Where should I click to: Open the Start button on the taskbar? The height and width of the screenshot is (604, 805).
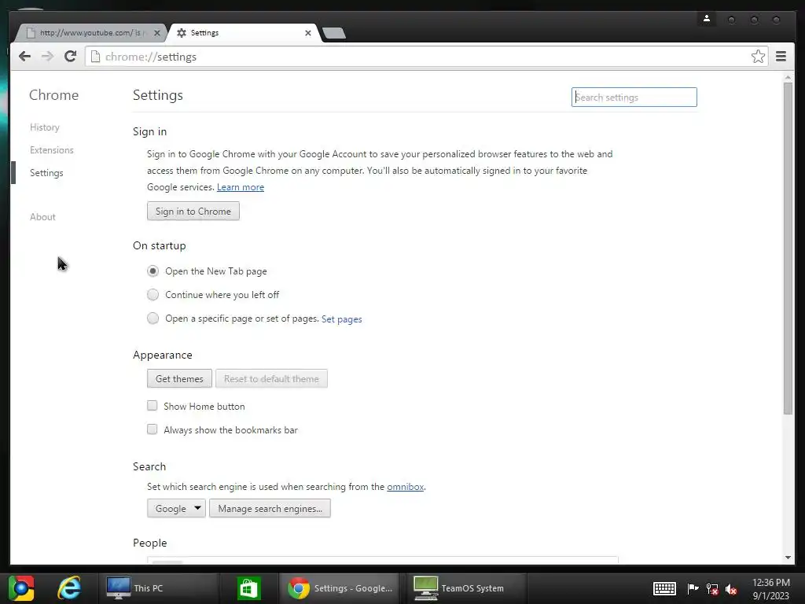(21, 588)
